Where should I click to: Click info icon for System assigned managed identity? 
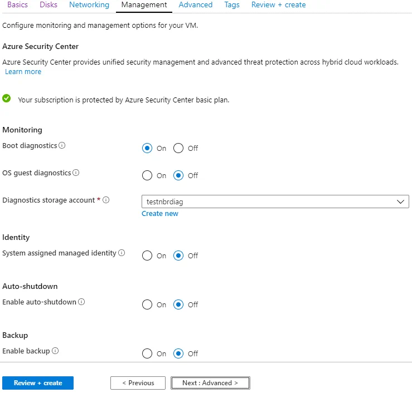coord(122,253)
